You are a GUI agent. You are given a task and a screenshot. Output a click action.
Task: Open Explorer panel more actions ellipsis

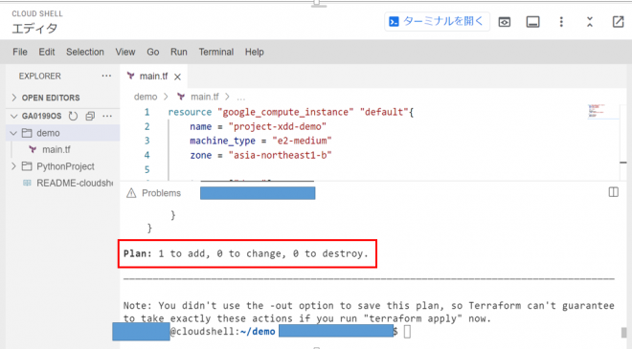(106, 76)
